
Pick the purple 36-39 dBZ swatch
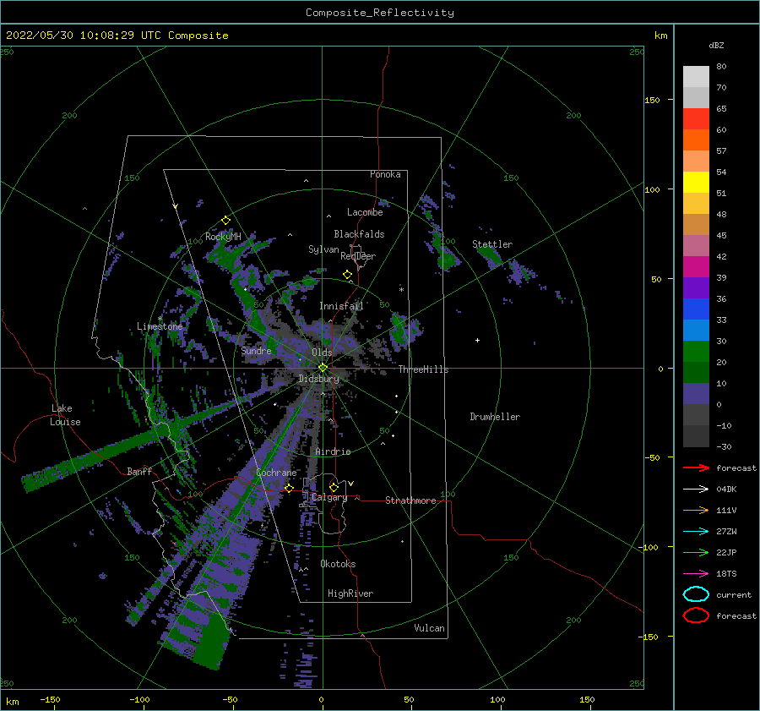(x=696, y=288)
